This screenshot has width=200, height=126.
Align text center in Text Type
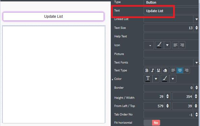pos(180,70)
